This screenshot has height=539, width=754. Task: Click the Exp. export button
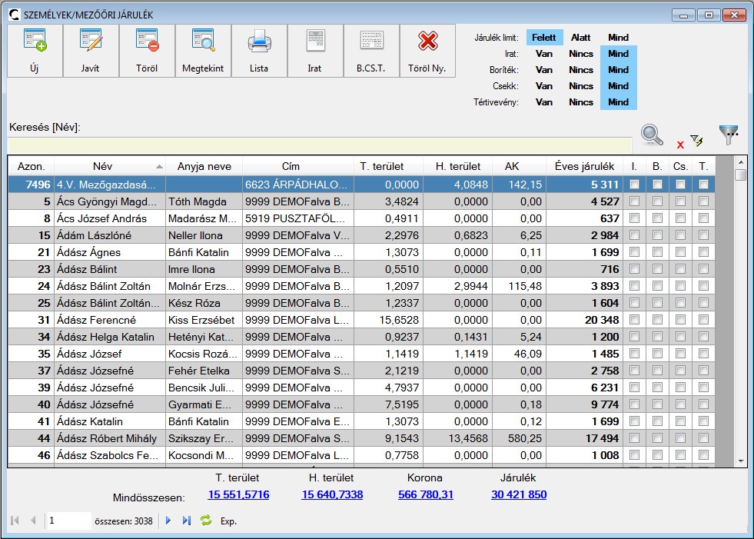(x=229, y=521)
